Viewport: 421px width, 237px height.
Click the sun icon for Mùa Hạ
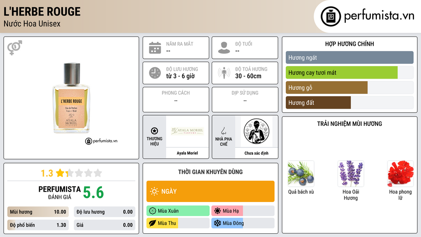[x=217, y=211]
